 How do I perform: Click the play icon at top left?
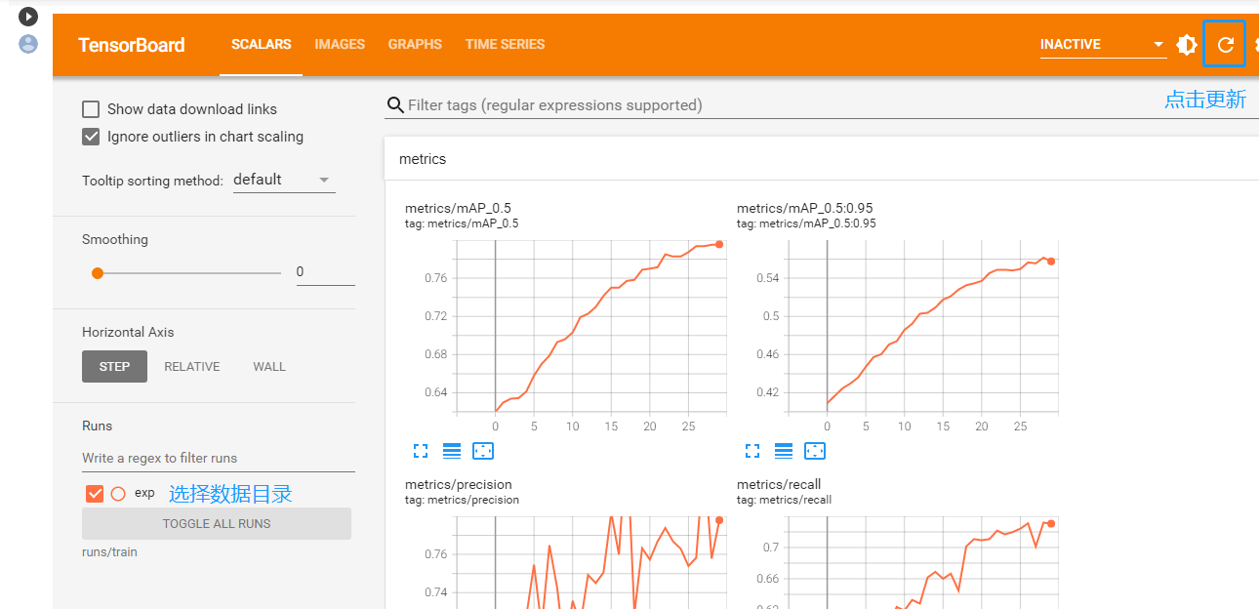pos(28,16)
